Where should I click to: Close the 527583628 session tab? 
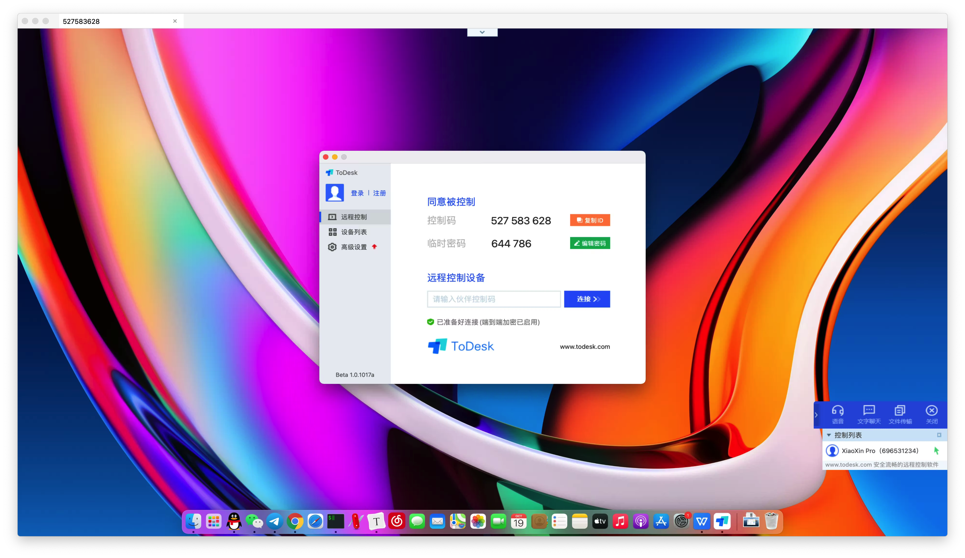(175, 21)
